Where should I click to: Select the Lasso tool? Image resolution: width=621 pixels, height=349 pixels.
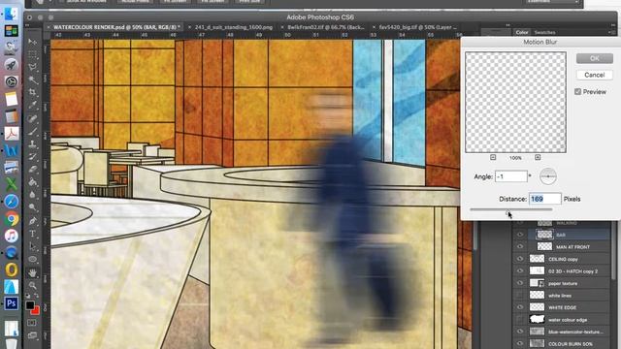(32, 67)
